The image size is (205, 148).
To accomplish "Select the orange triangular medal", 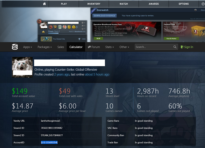I will click(x=55, y=27).
